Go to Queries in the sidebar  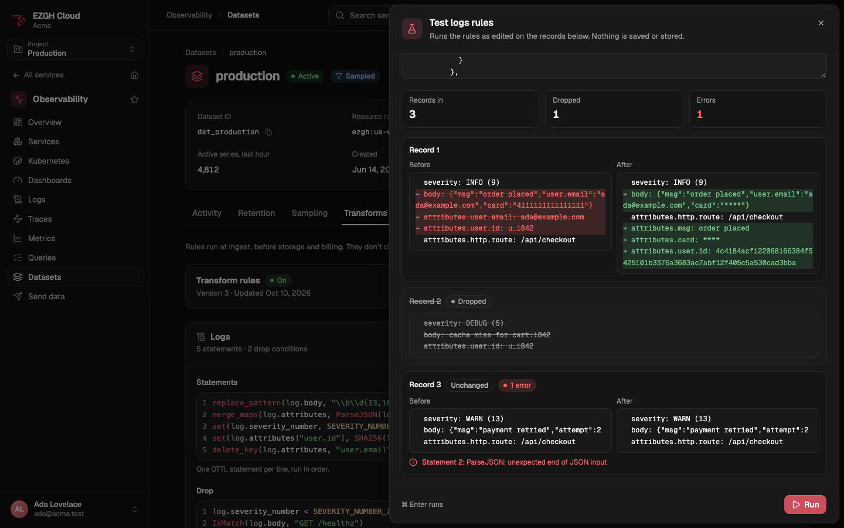(x=74, y=258)
